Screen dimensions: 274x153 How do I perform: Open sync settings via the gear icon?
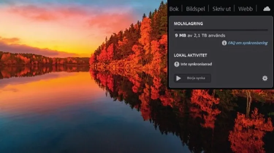[x=265, y=78]
